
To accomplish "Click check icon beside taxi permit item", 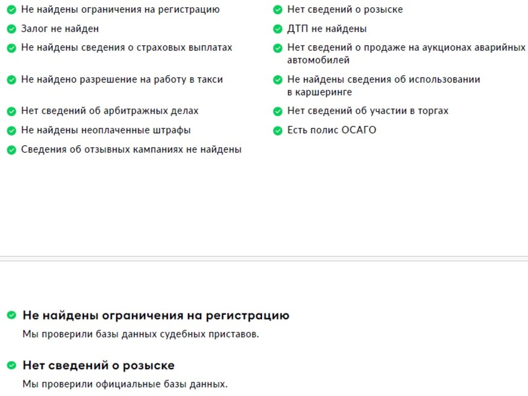I will [11, 80].
